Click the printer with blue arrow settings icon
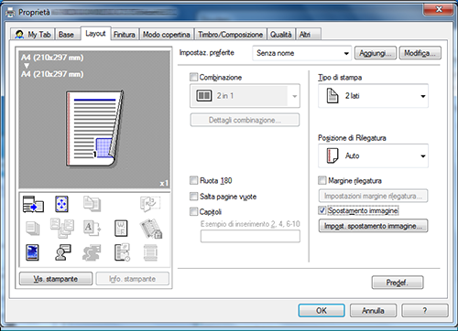Image resolution: width=458 pixels, height=331 pixels. (x=33, y=204)
